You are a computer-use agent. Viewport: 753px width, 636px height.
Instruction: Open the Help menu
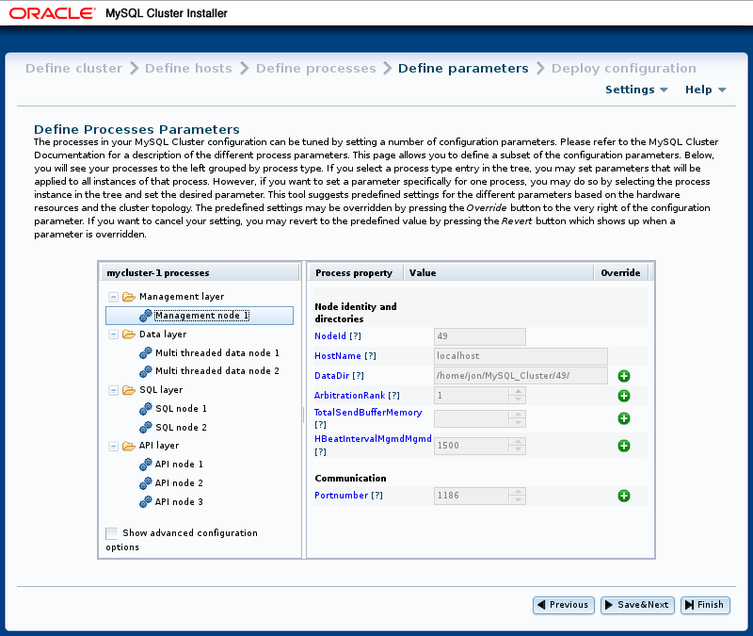tap(705, 90)
